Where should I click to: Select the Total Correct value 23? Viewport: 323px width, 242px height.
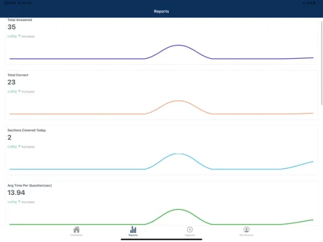point(11,82)
